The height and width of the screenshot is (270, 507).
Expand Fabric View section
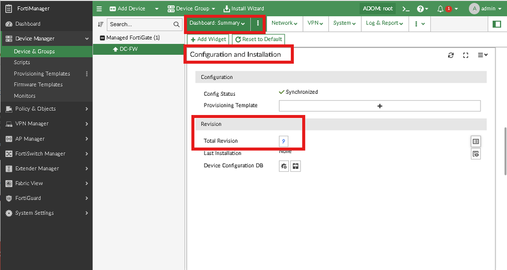click(46, 183)
